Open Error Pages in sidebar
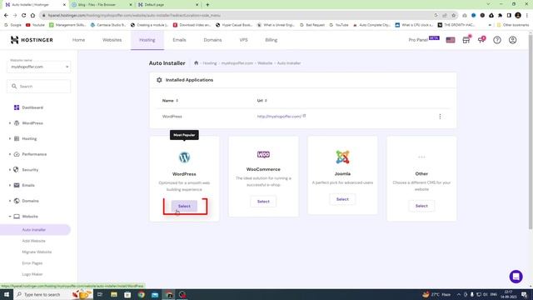Viewport: 533px width, 300px height. click(32, 263)
